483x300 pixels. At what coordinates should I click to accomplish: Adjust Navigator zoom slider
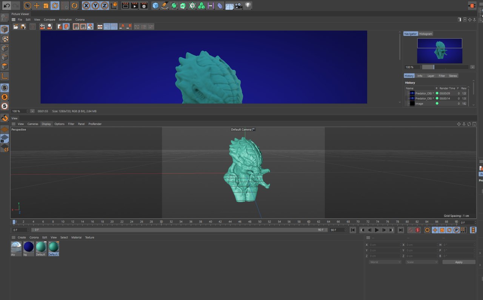point(446,67)
